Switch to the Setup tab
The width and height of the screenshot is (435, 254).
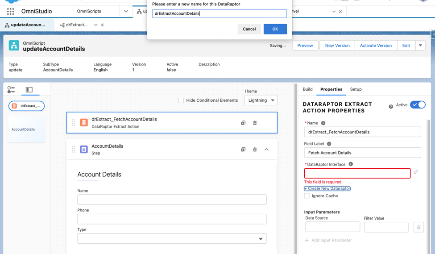(356, 89)
